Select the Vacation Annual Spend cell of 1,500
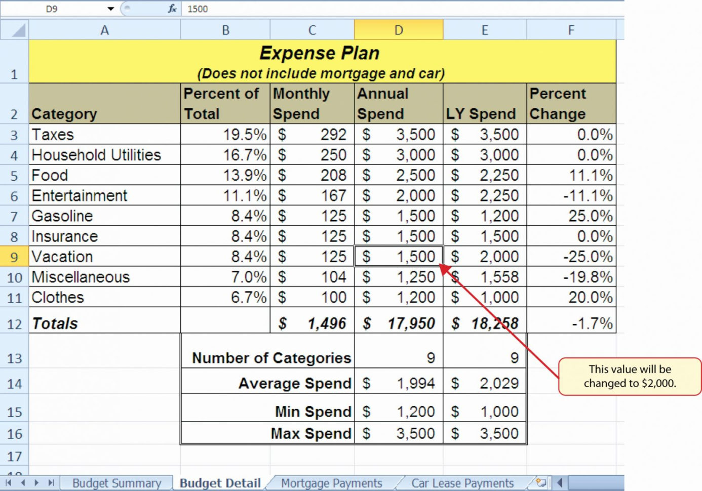Screen dimensions: 702x491 pos(398,257)
